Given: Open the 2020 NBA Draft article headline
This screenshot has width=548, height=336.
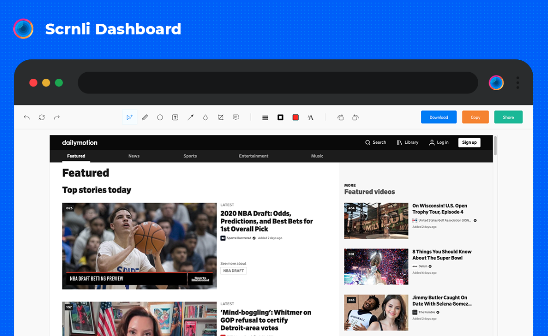Looking at the screenshot, I should (267, 221).
